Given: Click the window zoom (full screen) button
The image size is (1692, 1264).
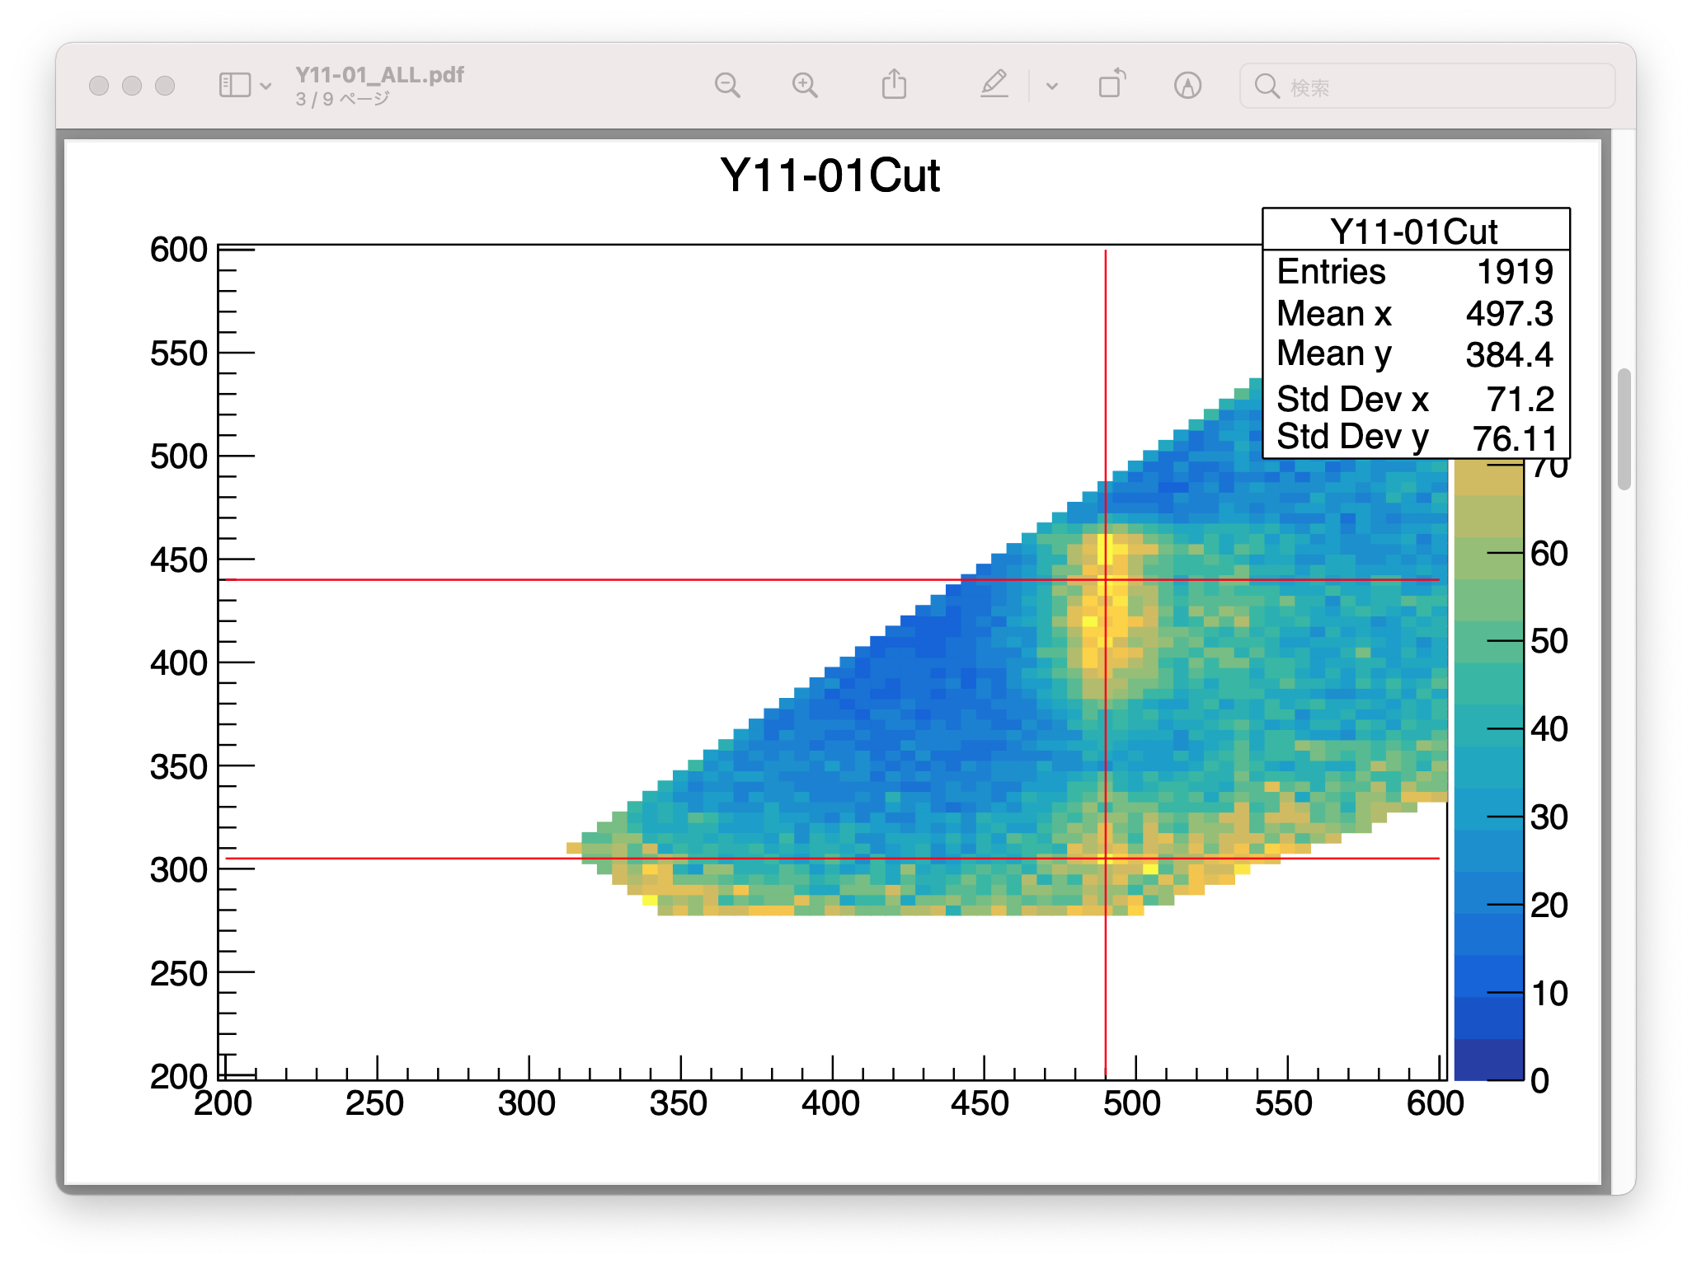Looking at the screenshot, I should 165,86.
